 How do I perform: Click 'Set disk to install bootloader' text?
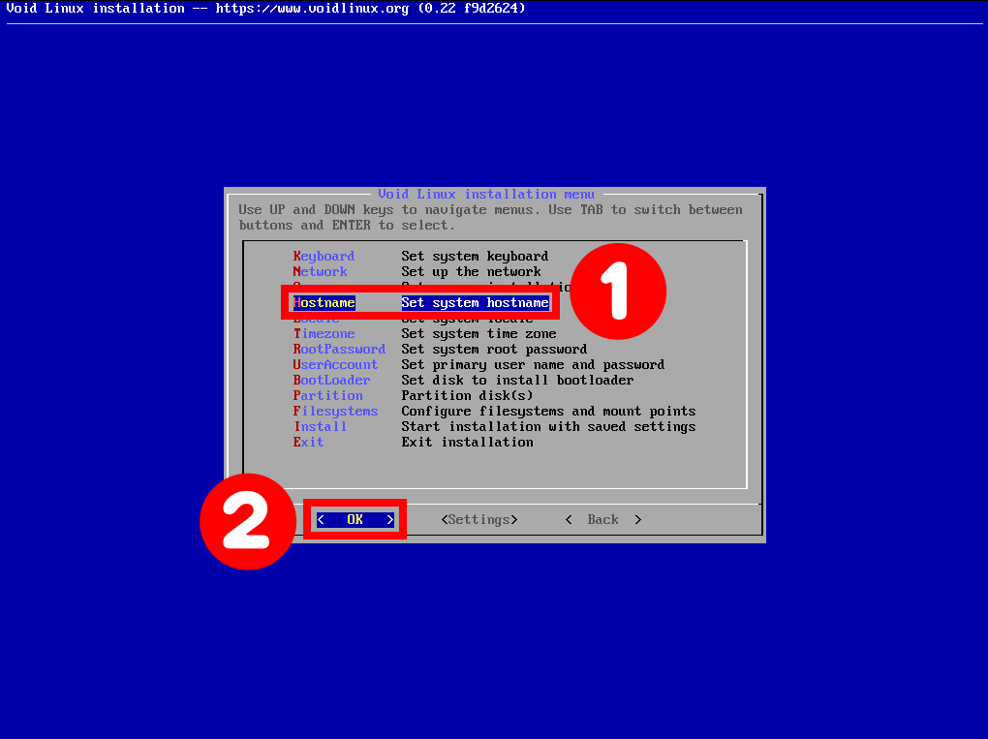coord(518,380)
